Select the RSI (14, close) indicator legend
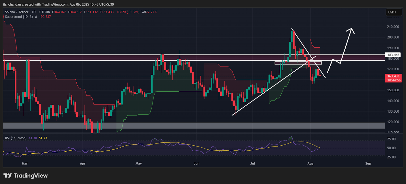The image size is (406, 184). (16, 138)
